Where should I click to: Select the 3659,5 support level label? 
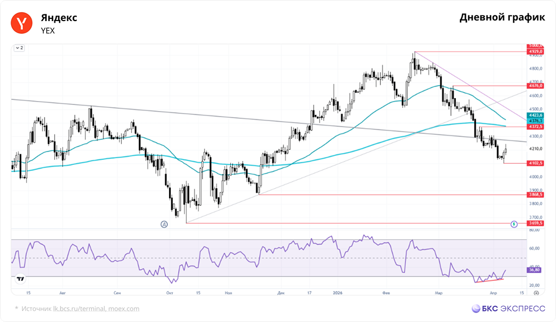click(535, 223)
